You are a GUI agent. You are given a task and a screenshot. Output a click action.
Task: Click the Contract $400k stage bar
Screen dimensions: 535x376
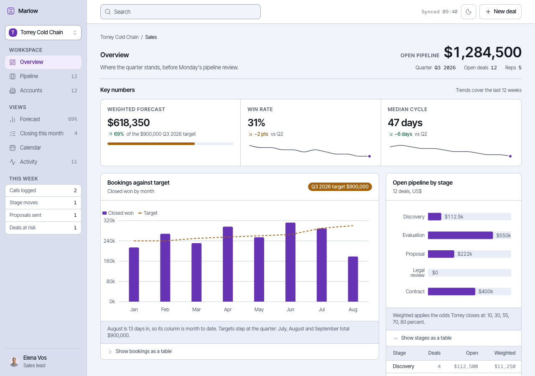point(451,292)
